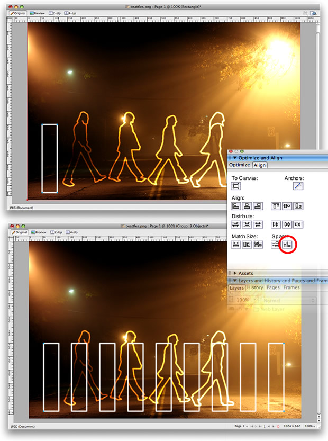The height and width of the screenshot is (441, 328).
Task: Click the space evenly horizontally icon circled in red
Action: coord(288,245)
